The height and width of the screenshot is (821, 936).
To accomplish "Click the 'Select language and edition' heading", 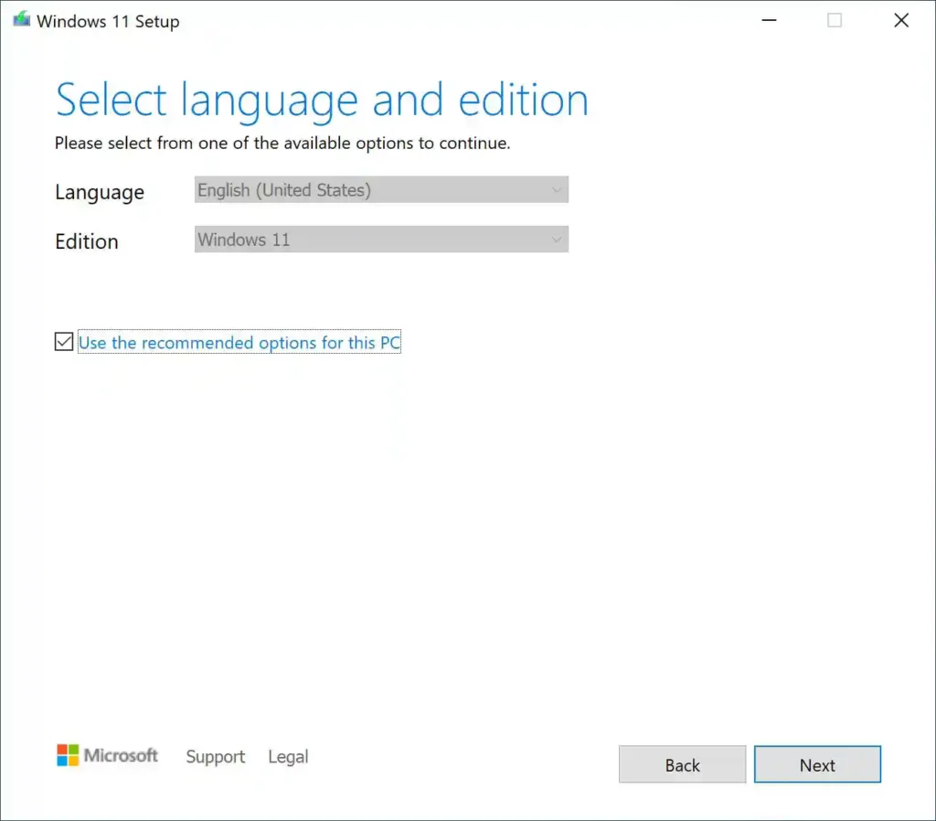I will pyautogui.click(x=322, y=101).
